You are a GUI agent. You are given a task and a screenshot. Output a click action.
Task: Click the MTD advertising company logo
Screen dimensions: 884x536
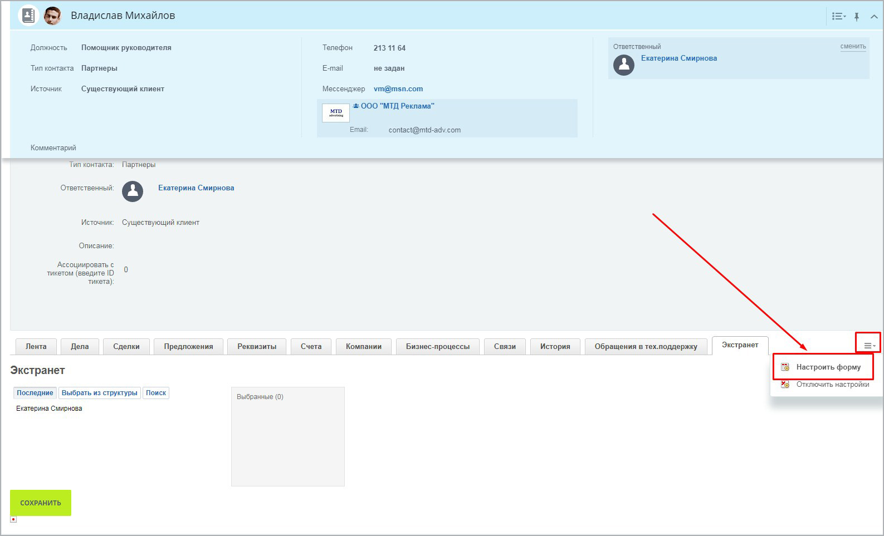click(336, 113)
